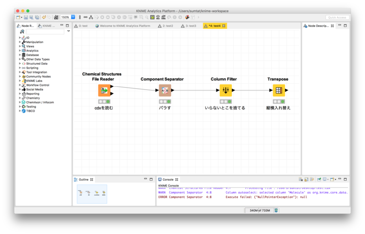Select the Component Separator node icon

(165, 90)
